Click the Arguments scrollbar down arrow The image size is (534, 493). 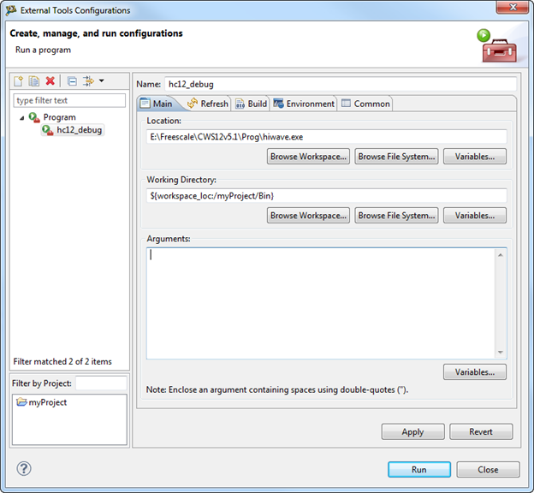click(x=501, y=353)
